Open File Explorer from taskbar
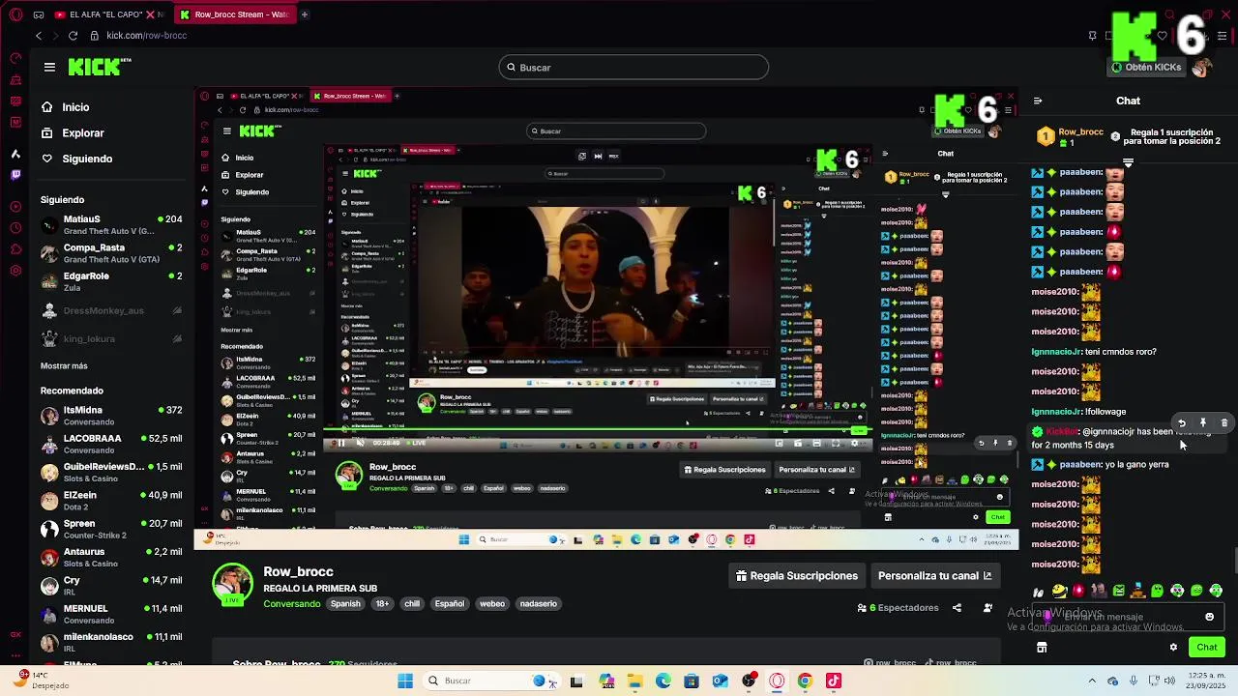1238x696 pixels. [x=634, y=681]
